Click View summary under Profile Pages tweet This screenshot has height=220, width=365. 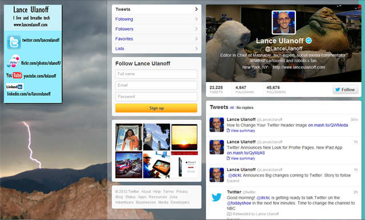243,158
